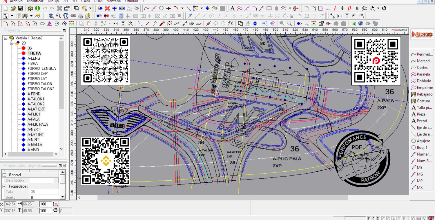
Task: Select the A-MALLA tree item
Action: pos(35,145)
